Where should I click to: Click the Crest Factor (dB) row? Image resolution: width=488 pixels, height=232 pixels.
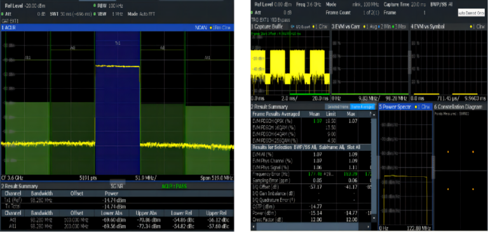click(x=311, y=219)
